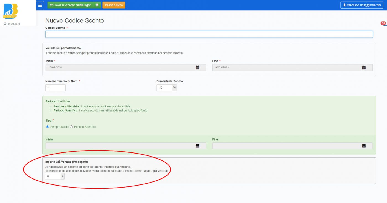Click the Validità Fine date field 10/03/2021
This screenshot has height=203, width=387.
(x=292, y=67)
